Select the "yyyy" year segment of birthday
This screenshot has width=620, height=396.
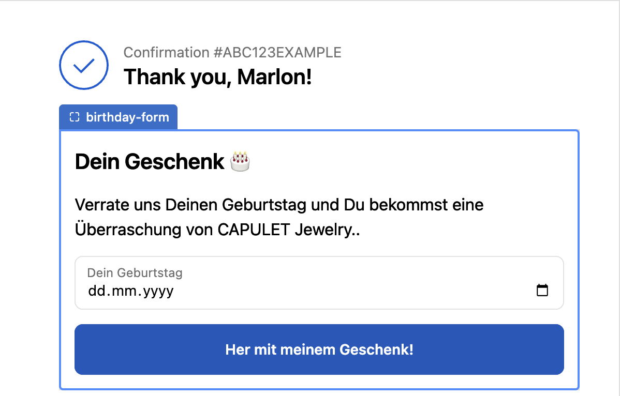[158, 291]
